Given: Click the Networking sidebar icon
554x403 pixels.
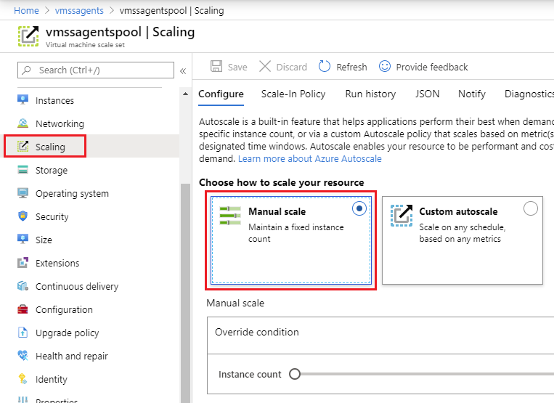Looking at the screenshot, I should [23, 123].
